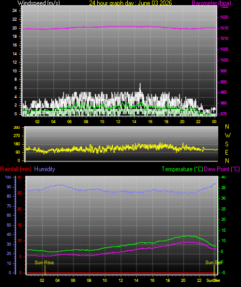Click the Windspeed (m/s) axis title
Viewport: 241px width, 287px height.
pyautogui.click(x=39, y=3)
